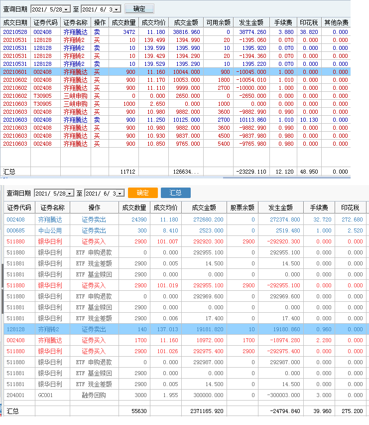
Task: Select the row with price 139.529
Action: coord(175,64)
